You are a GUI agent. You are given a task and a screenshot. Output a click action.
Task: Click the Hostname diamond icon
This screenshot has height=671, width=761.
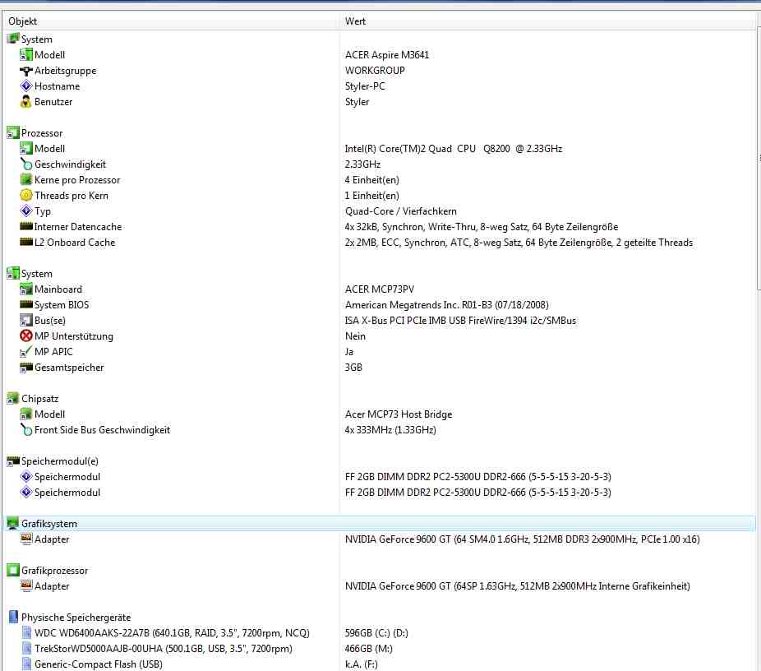(x=26, y=86)
